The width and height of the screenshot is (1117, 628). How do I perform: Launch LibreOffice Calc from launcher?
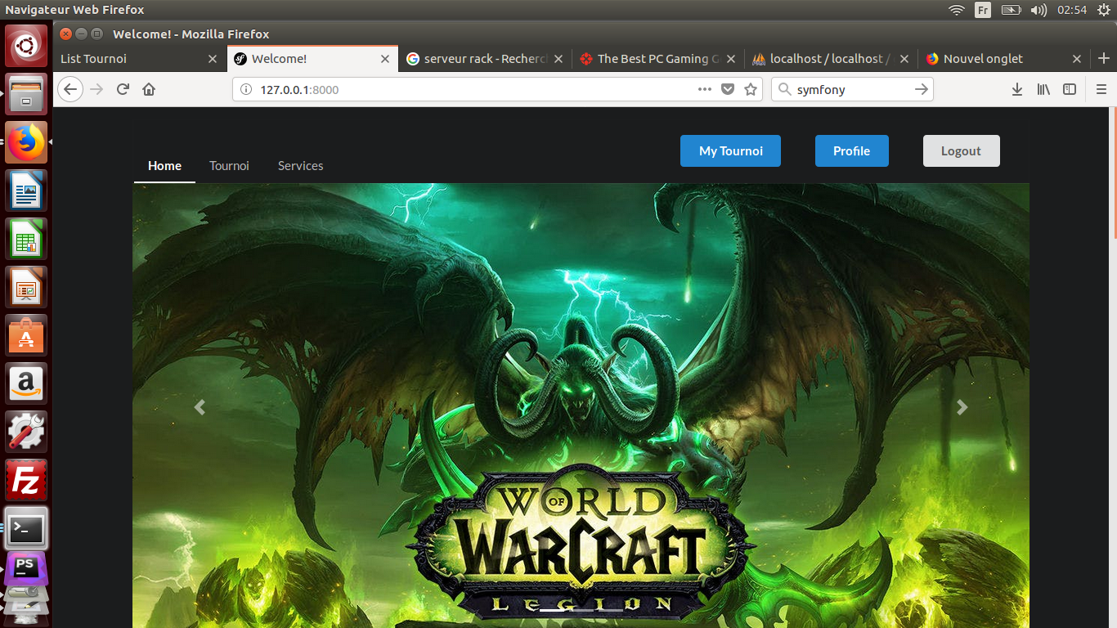click(x=27, y=239)
